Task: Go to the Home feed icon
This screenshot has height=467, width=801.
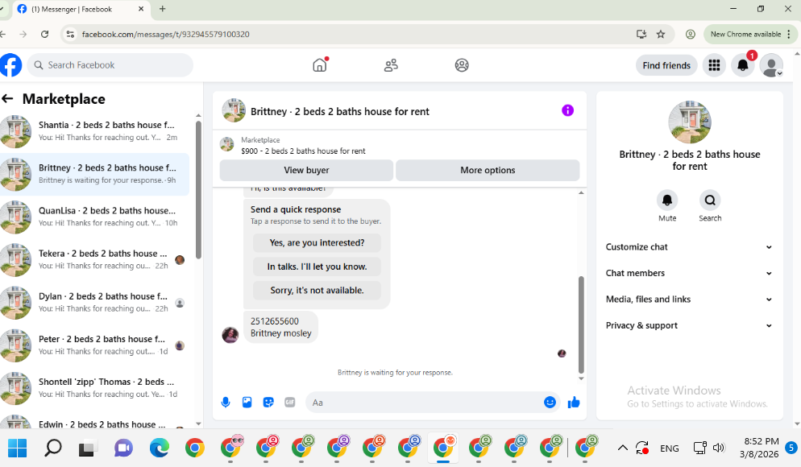Action: (320, 65)
